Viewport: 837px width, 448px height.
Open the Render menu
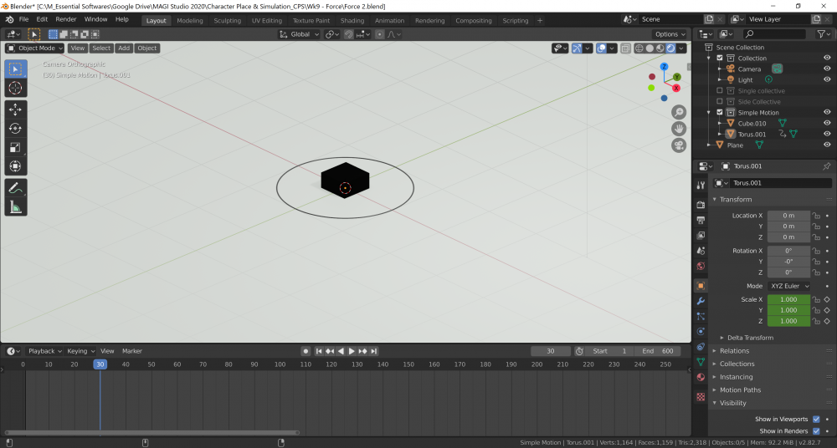point(66,18)
